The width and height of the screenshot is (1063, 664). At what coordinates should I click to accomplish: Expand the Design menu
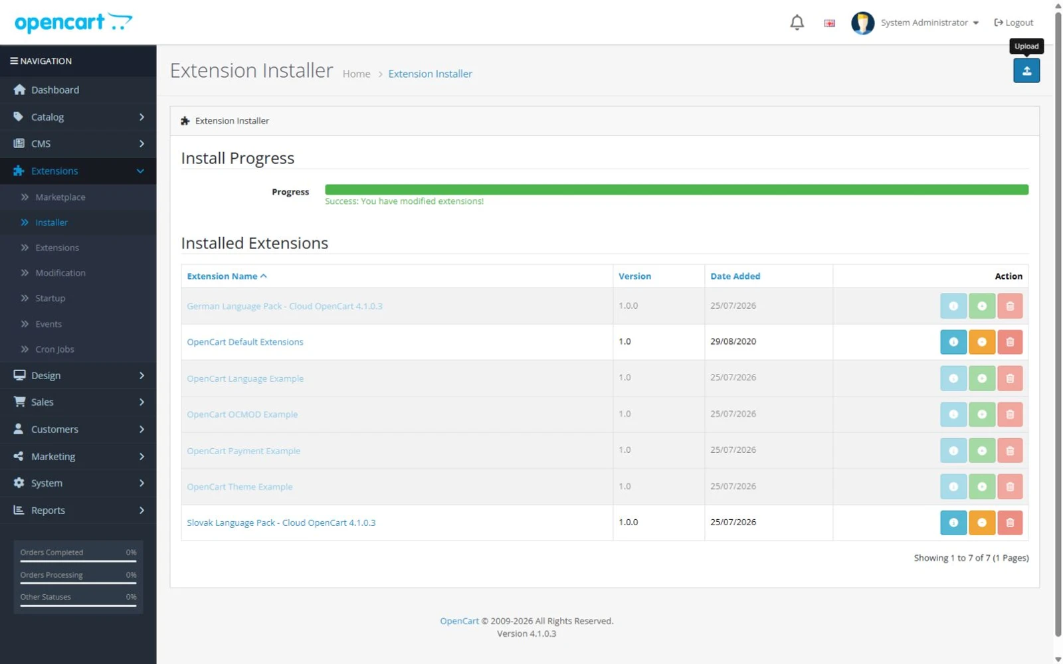[x=78, y=375]
